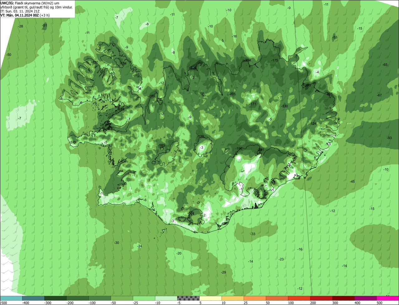Screen dimensions: 399x305
Task: Click the -283 value in the east
Action: (x=307, y=85)
